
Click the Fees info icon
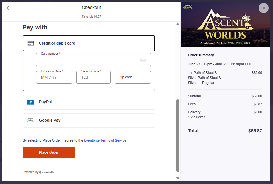coord(198,104)
